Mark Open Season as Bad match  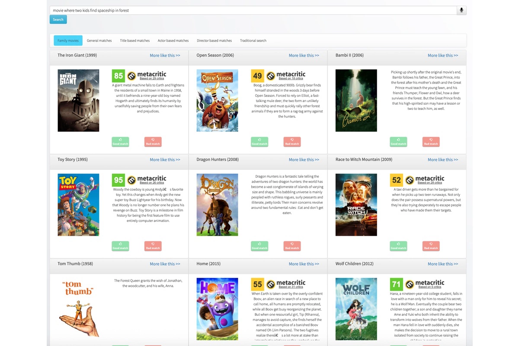[292, 142]
